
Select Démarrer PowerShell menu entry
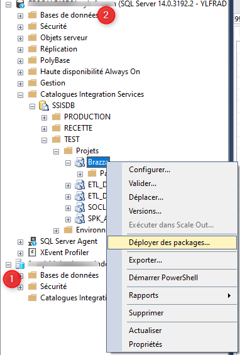point(172,278)
